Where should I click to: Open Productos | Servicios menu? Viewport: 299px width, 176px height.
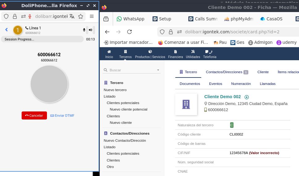(150, 54)
